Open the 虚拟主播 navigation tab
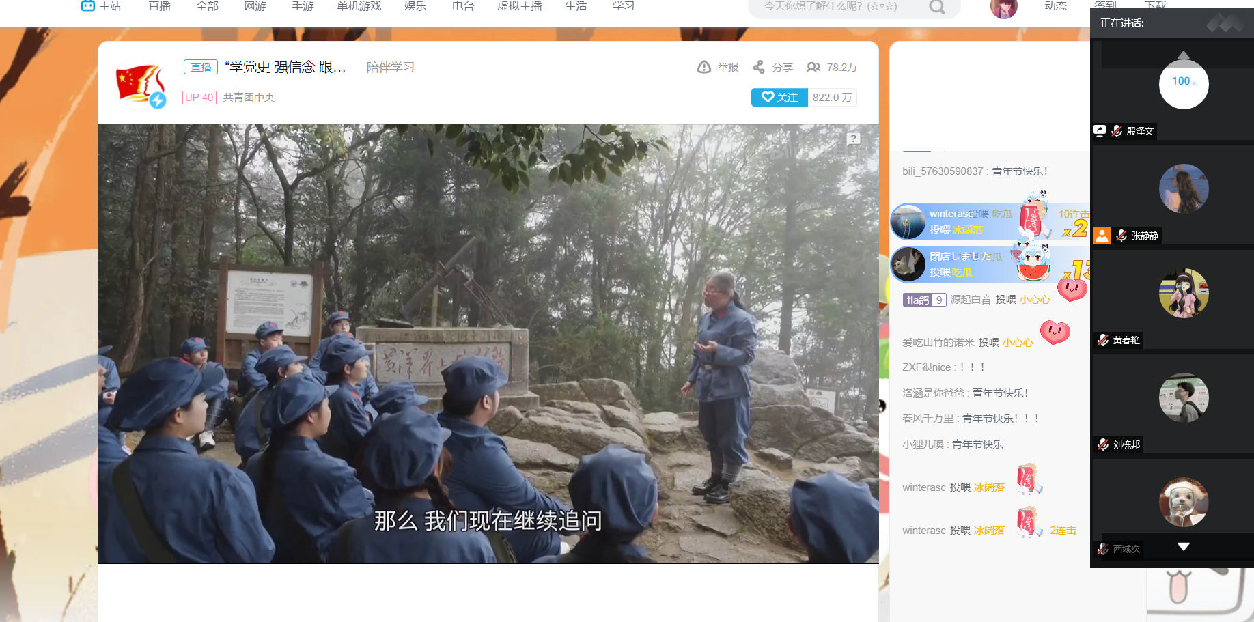 click(519, 6)
